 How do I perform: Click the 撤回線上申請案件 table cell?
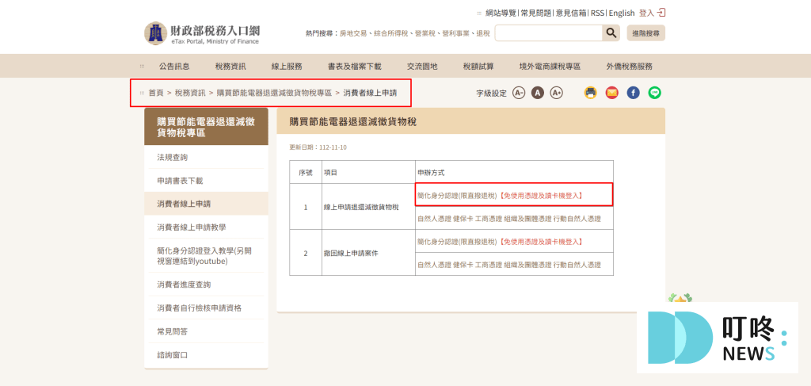point(368,253)
